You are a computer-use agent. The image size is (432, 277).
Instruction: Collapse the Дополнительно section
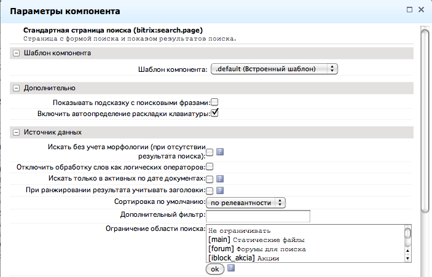(x=16, y=88)
